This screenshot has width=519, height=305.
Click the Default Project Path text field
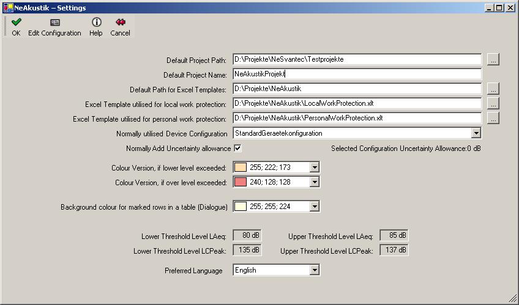point(356,59)
